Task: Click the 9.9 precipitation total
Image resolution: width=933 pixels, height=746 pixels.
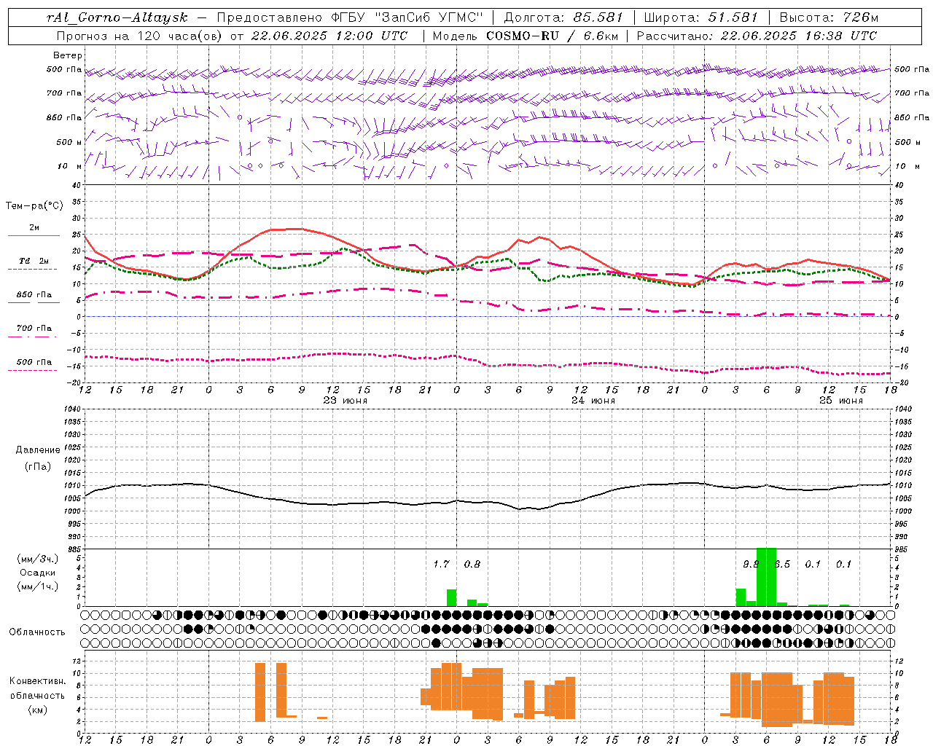Action: pos(751,564)
